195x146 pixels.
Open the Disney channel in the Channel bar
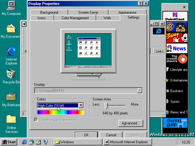click(177, 38)
